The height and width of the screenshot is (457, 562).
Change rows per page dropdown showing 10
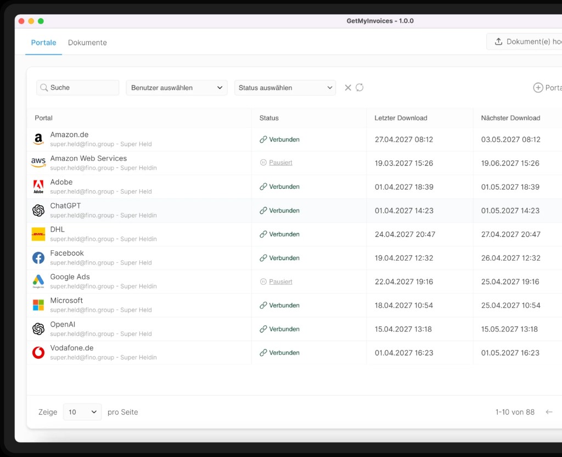coord(82,412)
